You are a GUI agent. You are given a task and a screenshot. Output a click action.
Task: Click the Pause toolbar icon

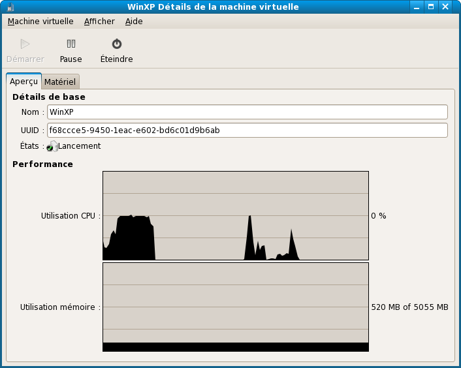tap(71, 44)
